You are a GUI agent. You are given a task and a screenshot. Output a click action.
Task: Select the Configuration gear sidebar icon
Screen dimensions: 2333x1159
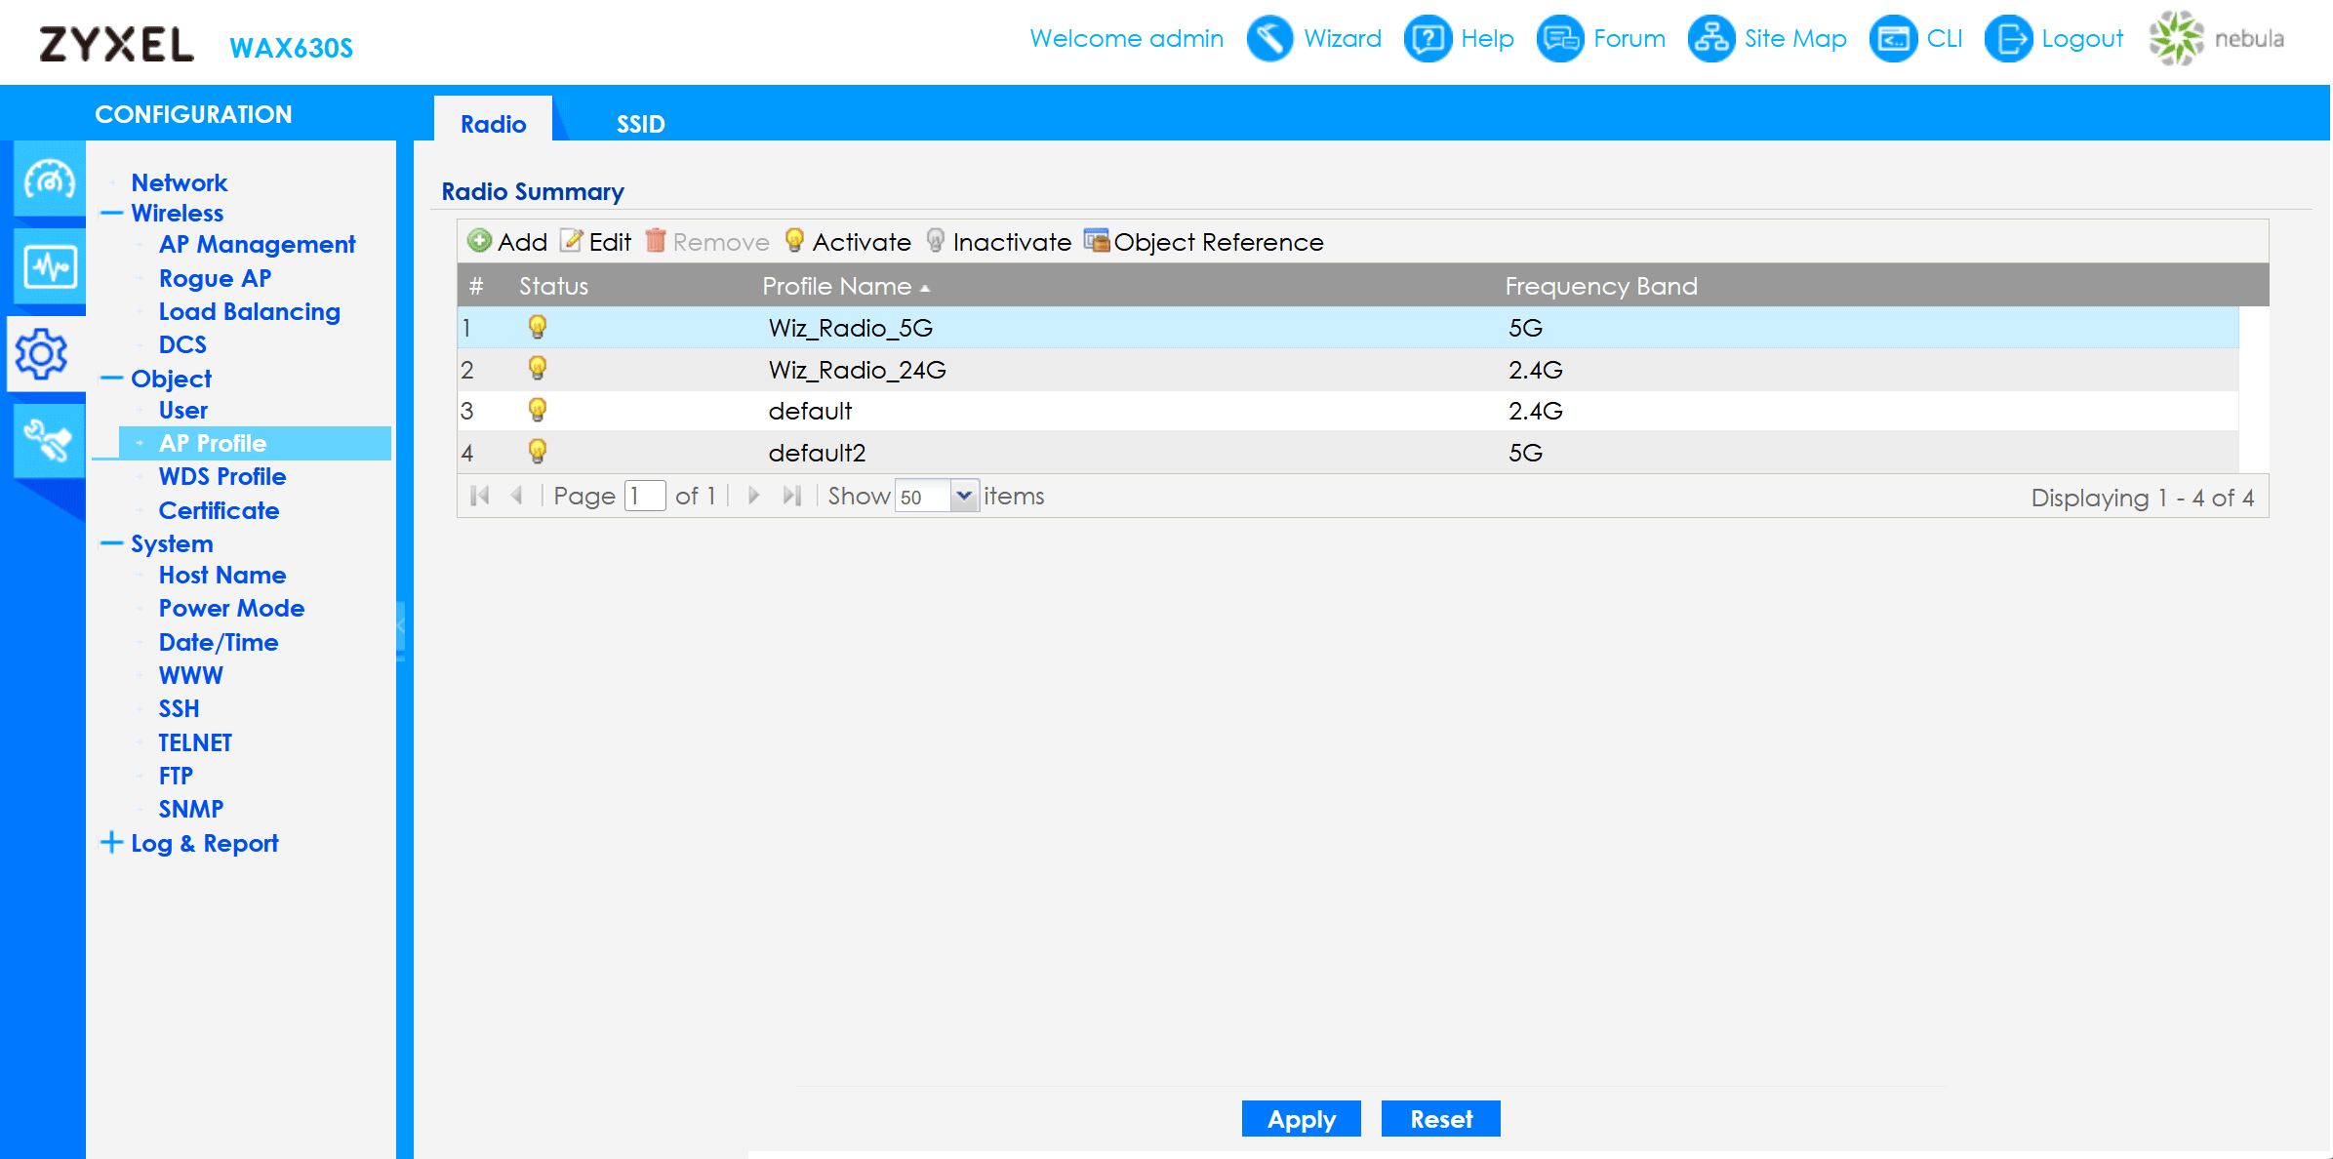pos(43,353)
